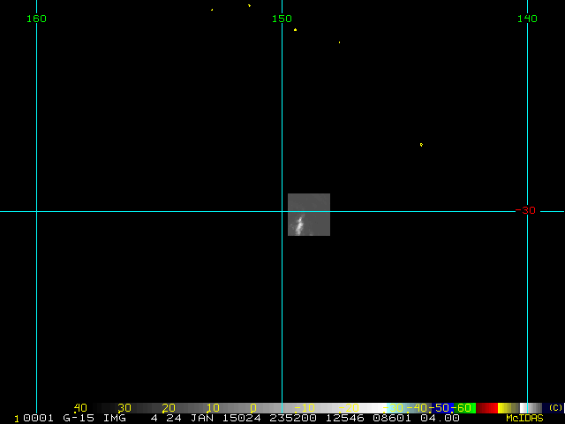Click the bright white cloud inside the patch
The width and height of the screenshot is (565, 424).
301,224
